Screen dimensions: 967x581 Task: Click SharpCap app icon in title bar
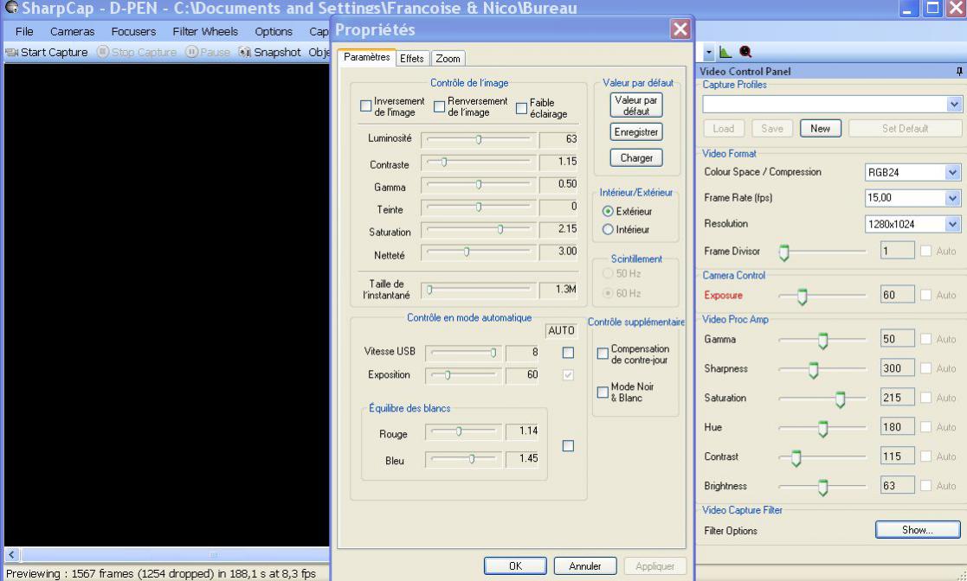[x=11, y=8]
